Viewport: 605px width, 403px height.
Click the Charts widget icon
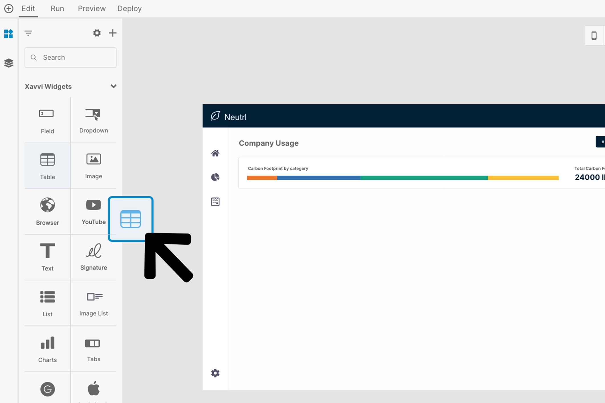(47, 343)
